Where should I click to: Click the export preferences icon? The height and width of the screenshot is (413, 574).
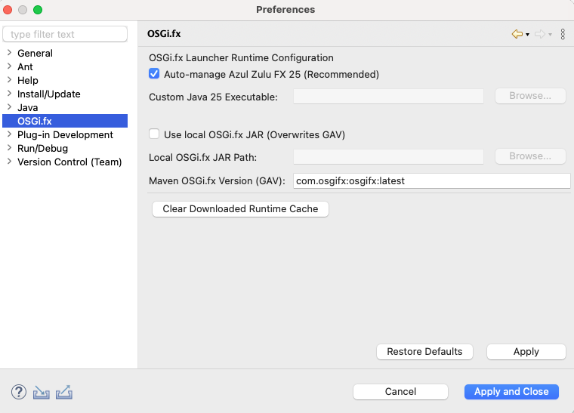[64, 392]
